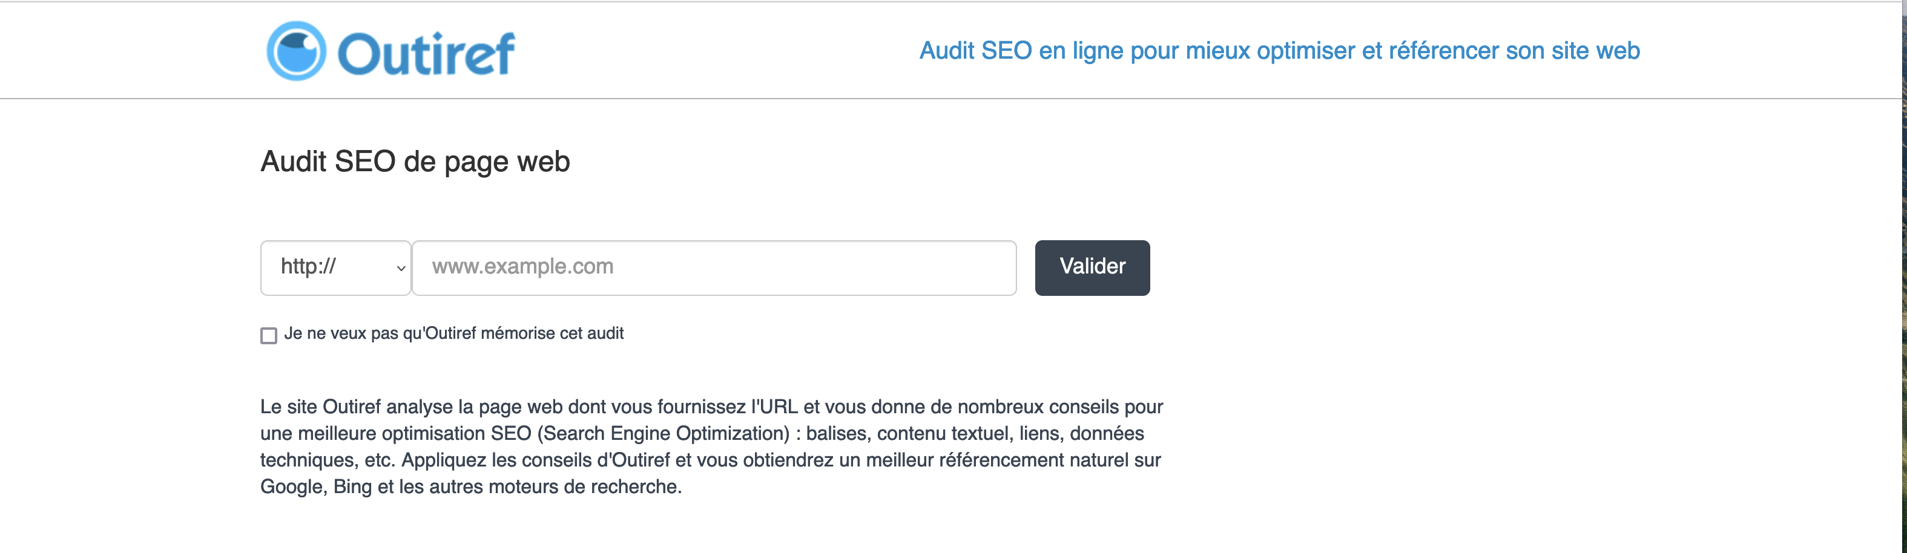Screen dimensions: 1907x553
Task: Click the "Je ne veux pas qu'Outiref mémorise" label
Action: [x=453, y=334]
